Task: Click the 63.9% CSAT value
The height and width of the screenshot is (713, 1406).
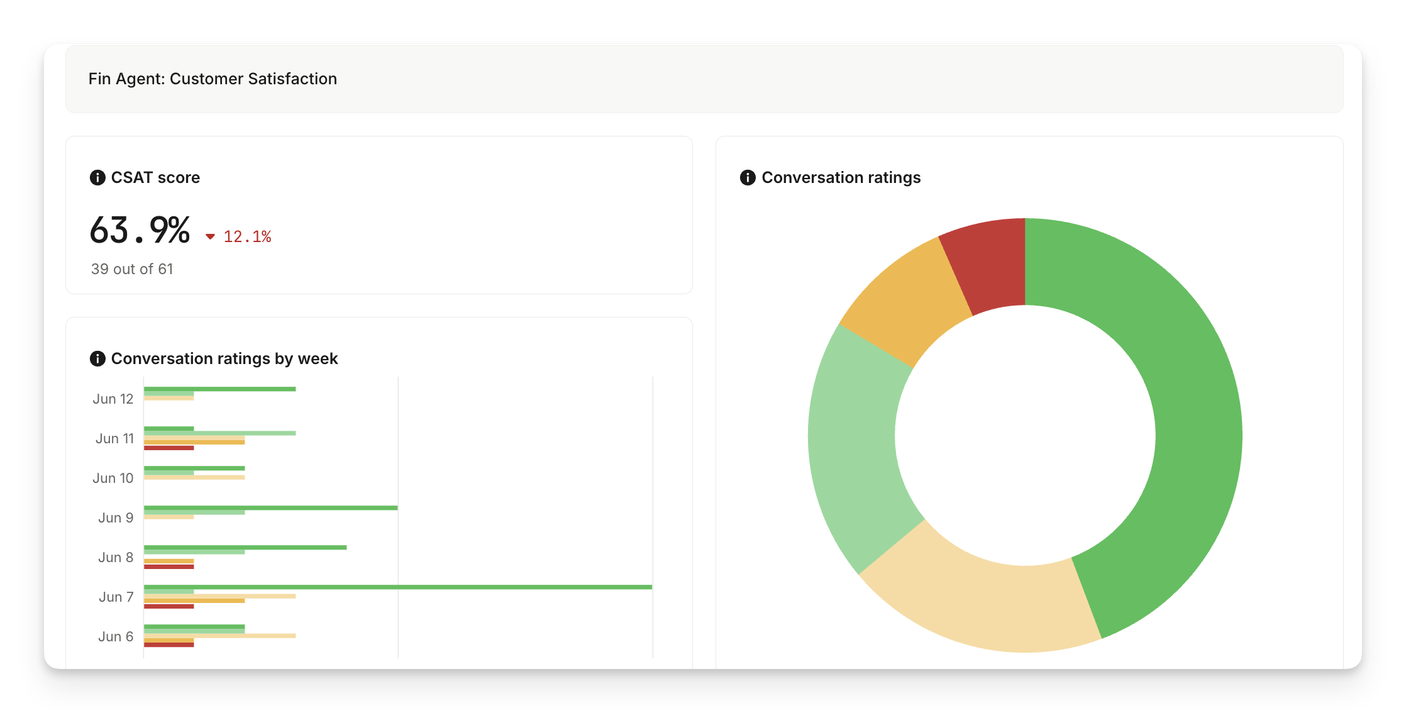Action: coord(140,230)
